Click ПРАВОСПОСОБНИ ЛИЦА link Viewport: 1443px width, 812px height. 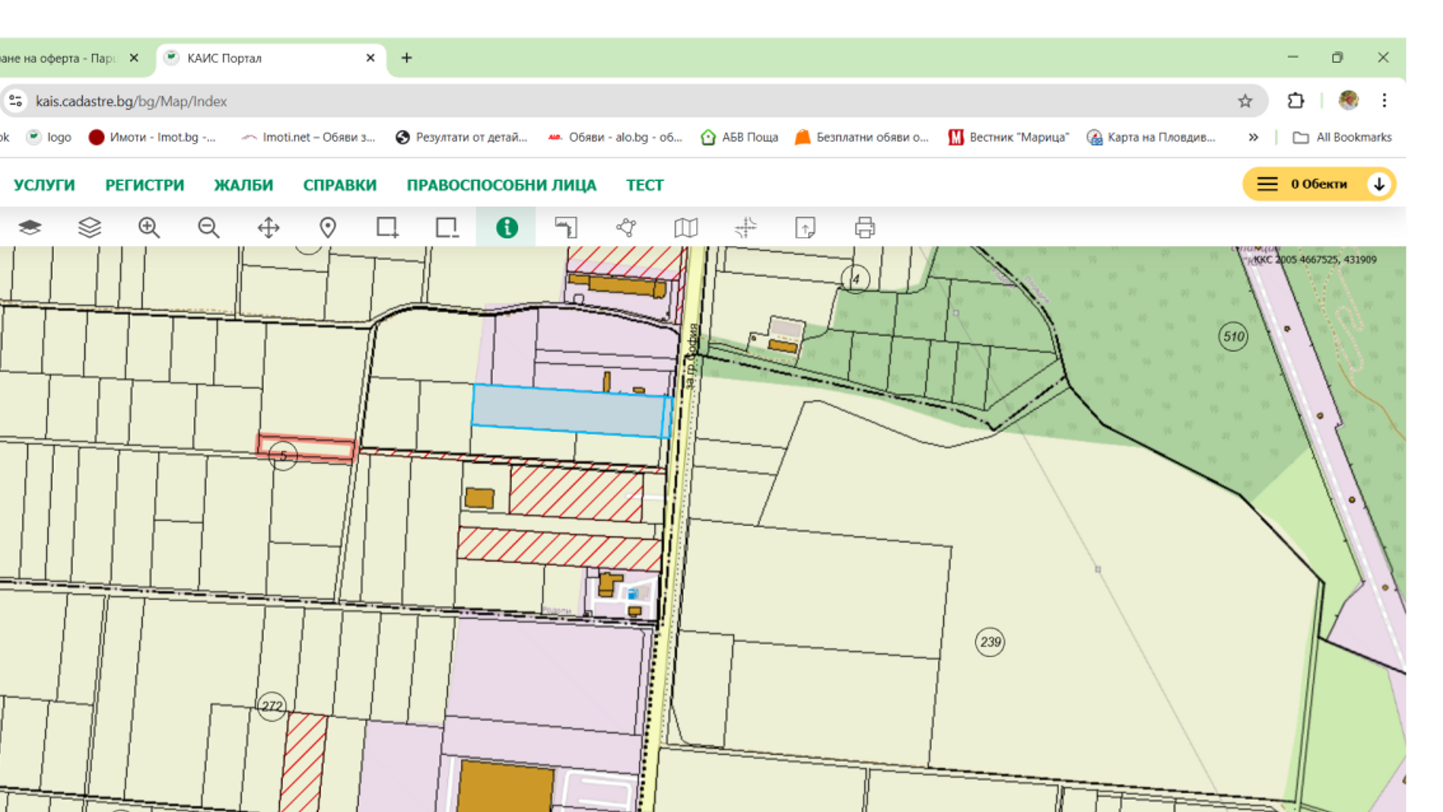(501, 185)
